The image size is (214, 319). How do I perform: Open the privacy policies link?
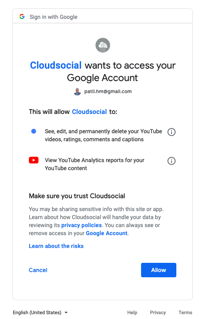click(x=81, y=225)
